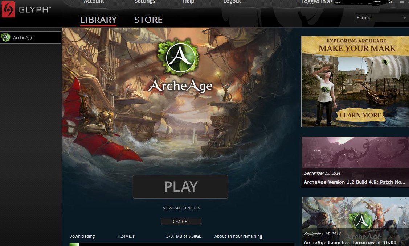Select the ArcheAge leaf icon in sidebar
This screenshot has height=246, width=409.
point(5,37)
